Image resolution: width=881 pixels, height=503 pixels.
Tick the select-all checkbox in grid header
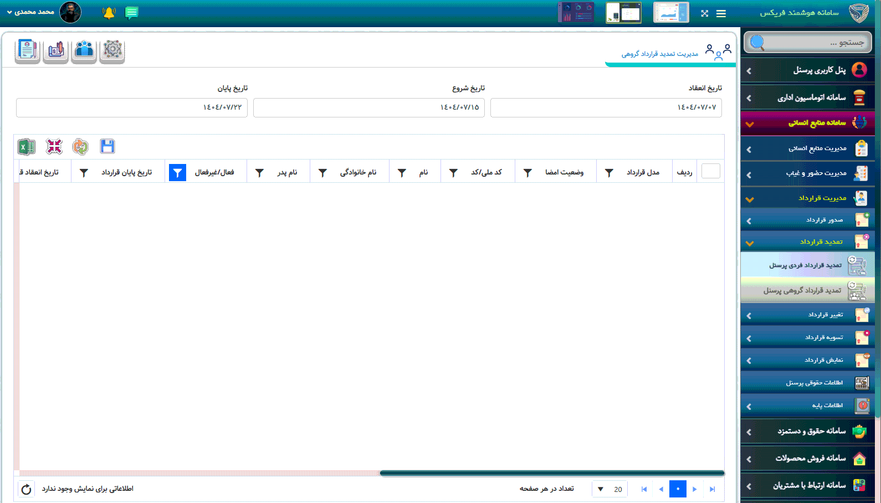pos(710,172)
